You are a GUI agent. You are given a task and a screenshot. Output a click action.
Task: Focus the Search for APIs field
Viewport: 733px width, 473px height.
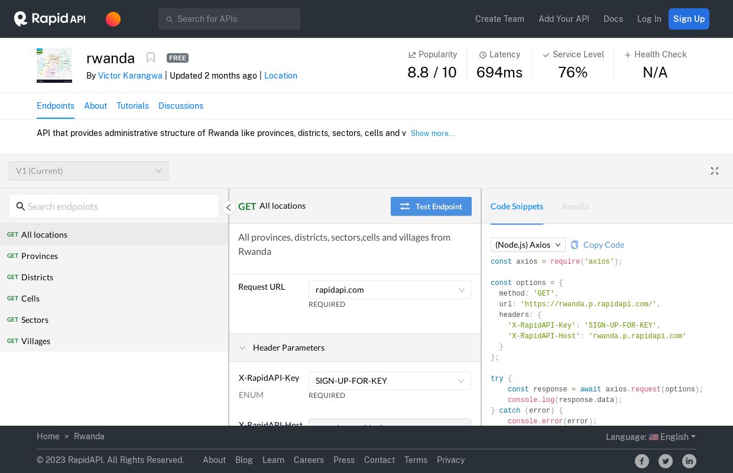point(229,19)
